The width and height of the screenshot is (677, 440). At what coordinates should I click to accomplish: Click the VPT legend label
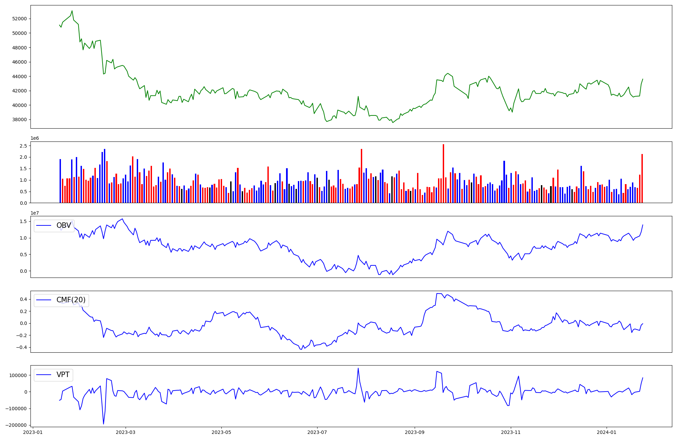(63, 375)
